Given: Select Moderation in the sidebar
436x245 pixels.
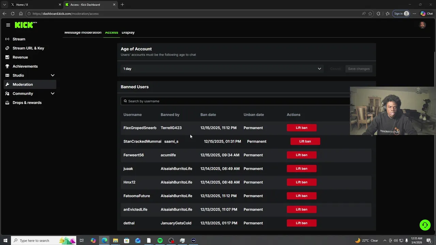Looking at the screenshot, I should click(30, 84).
